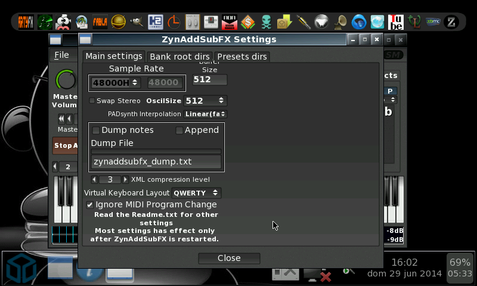Click the P button in main window
Image resolution: width=477 pixels, height=286 pixels.
tap(390, 91)
